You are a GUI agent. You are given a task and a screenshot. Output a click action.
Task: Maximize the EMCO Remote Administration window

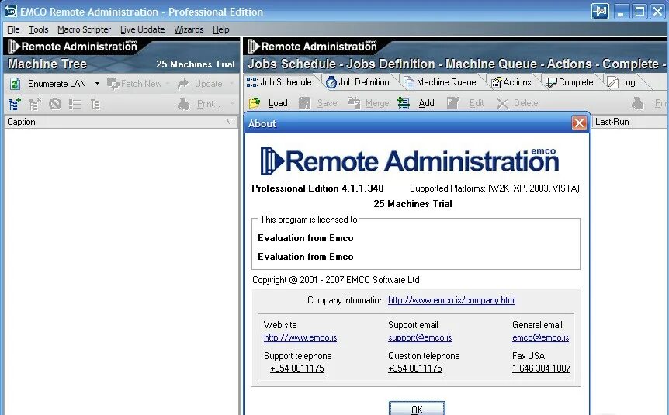point(640,11)
